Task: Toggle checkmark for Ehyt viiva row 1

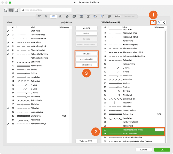Action: [x=8, y=31]
